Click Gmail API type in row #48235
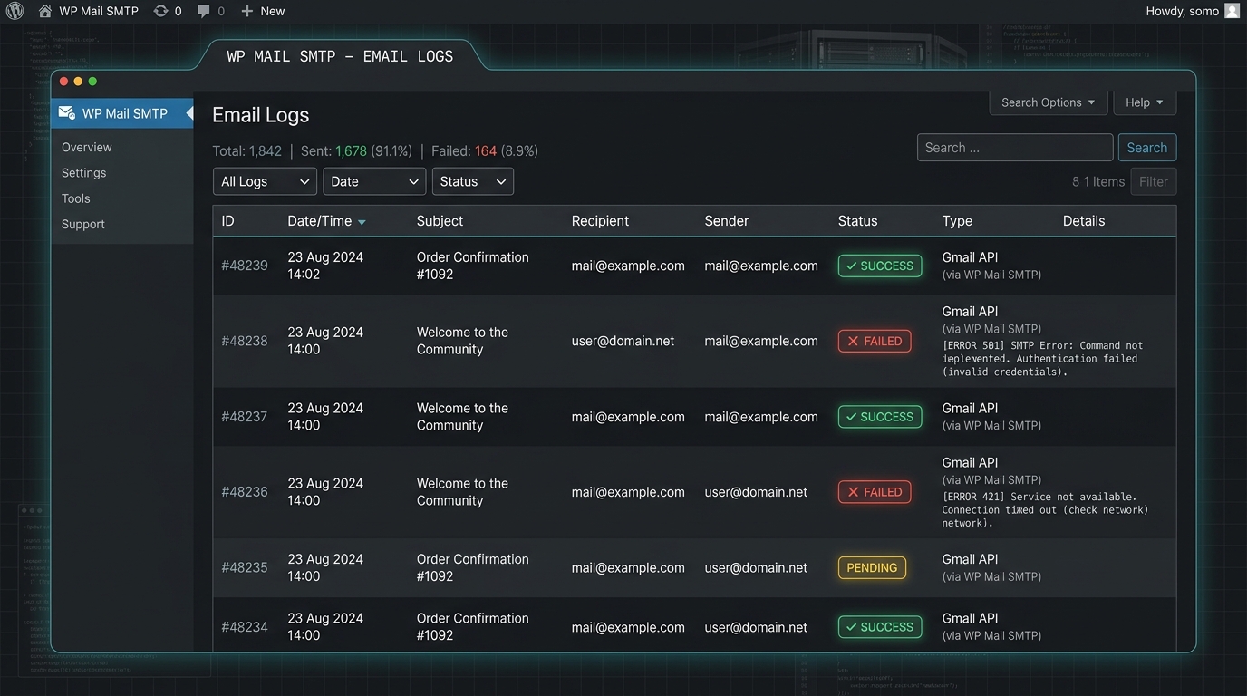This screenshot has height=696, width=1247. pos(970,559)
